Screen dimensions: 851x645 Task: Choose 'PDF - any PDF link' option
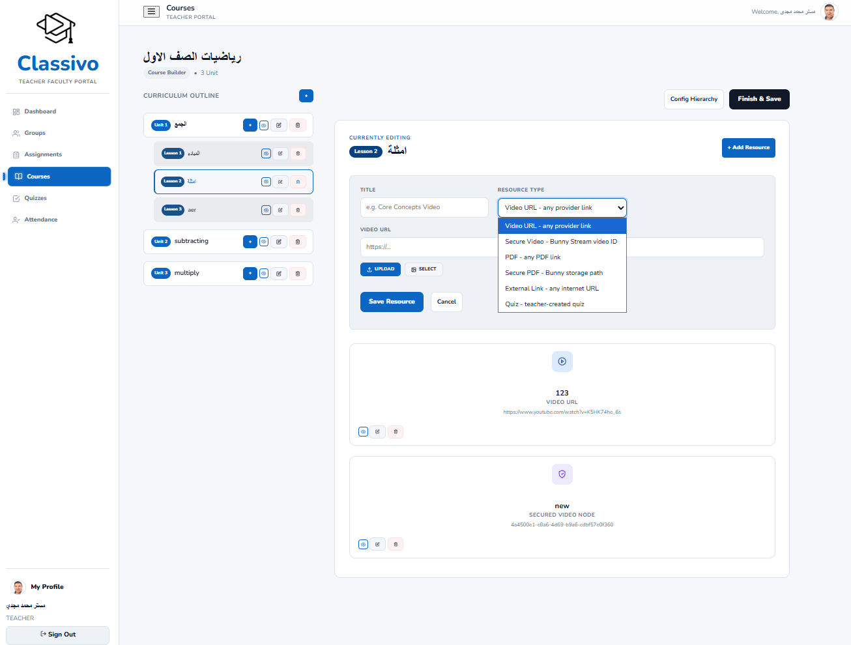coord(562,257)
